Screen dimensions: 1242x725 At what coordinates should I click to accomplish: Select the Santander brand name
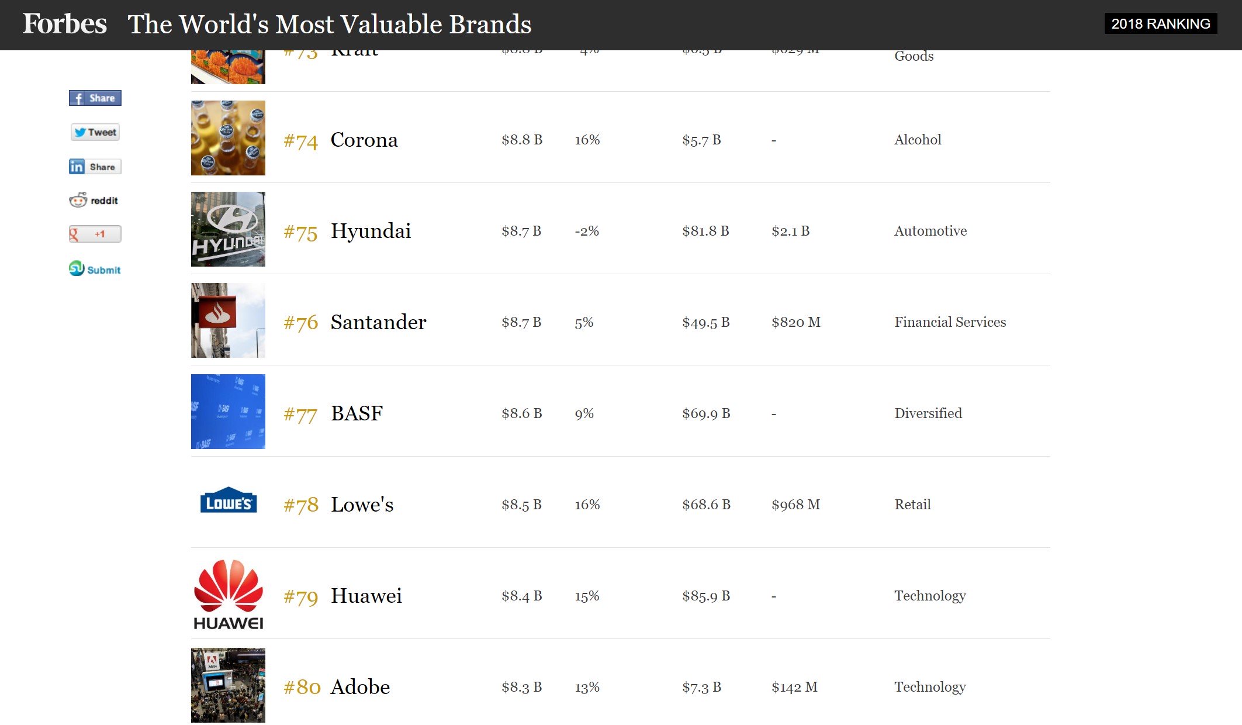click(378, 322)
